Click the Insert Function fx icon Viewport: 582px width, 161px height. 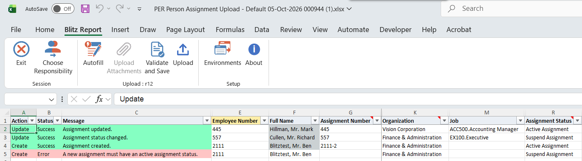click(x=99, y=99)
